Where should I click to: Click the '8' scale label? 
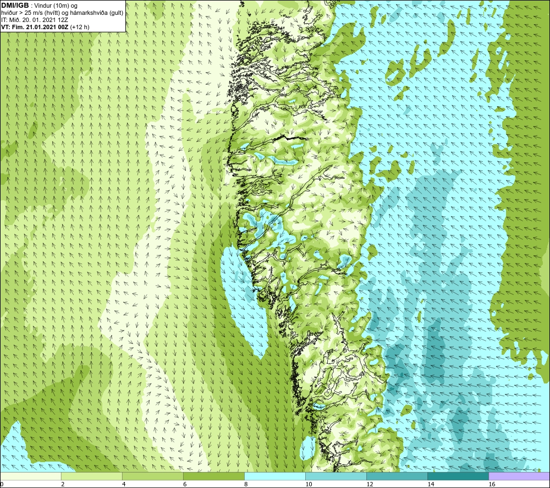point(246,484)
